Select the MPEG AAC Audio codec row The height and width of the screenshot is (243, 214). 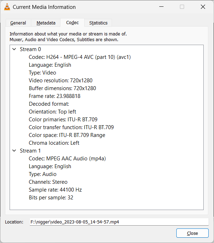(x=67, y=159)
